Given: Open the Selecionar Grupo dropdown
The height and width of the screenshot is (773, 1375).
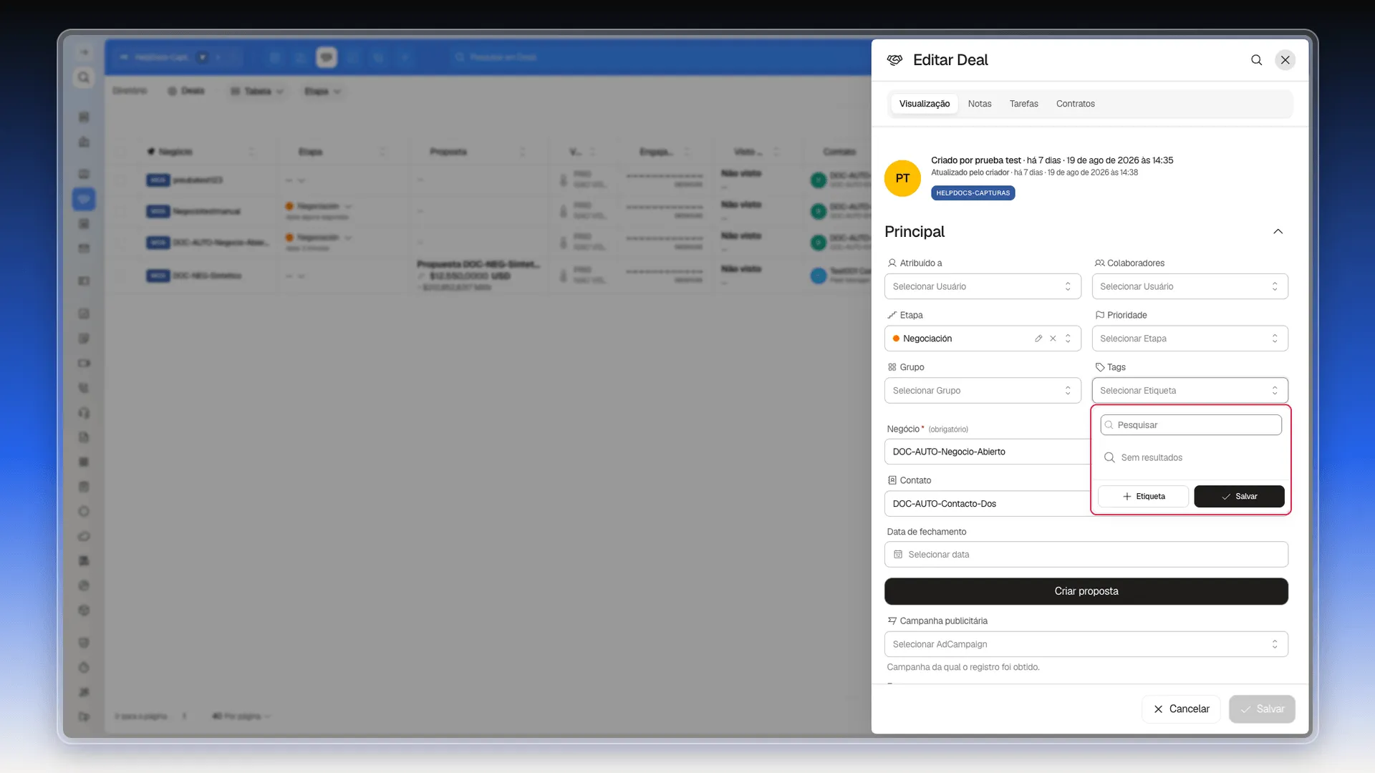Looking at the screenshot, I should tap(983, 391).
